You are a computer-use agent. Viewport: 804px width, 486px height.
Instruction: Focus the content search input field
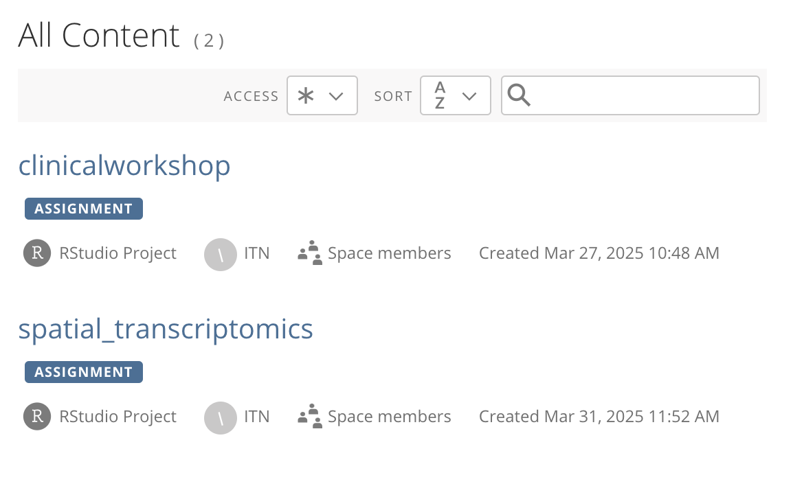(x=630, y=96)
